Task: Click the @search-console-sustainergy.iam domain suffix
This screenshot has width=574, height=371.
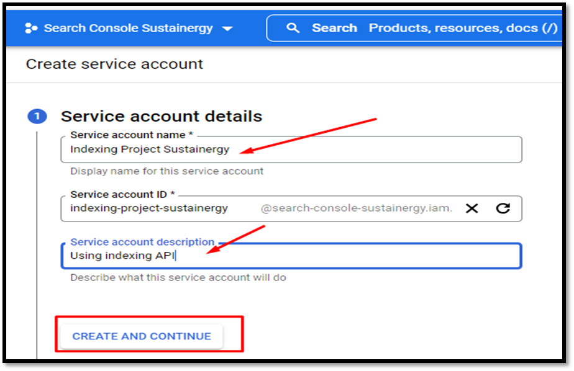Action: (x=356, y=208)
